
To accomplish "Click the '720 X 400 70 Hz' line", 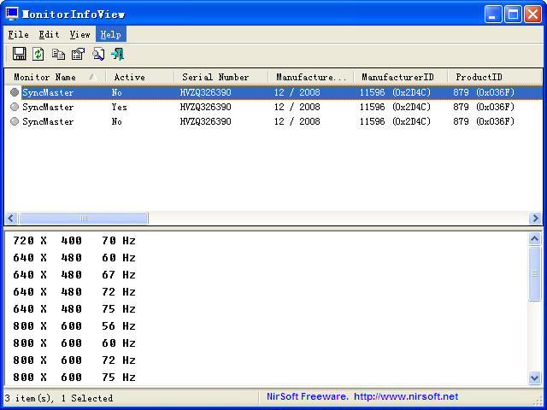I will 74,241.
